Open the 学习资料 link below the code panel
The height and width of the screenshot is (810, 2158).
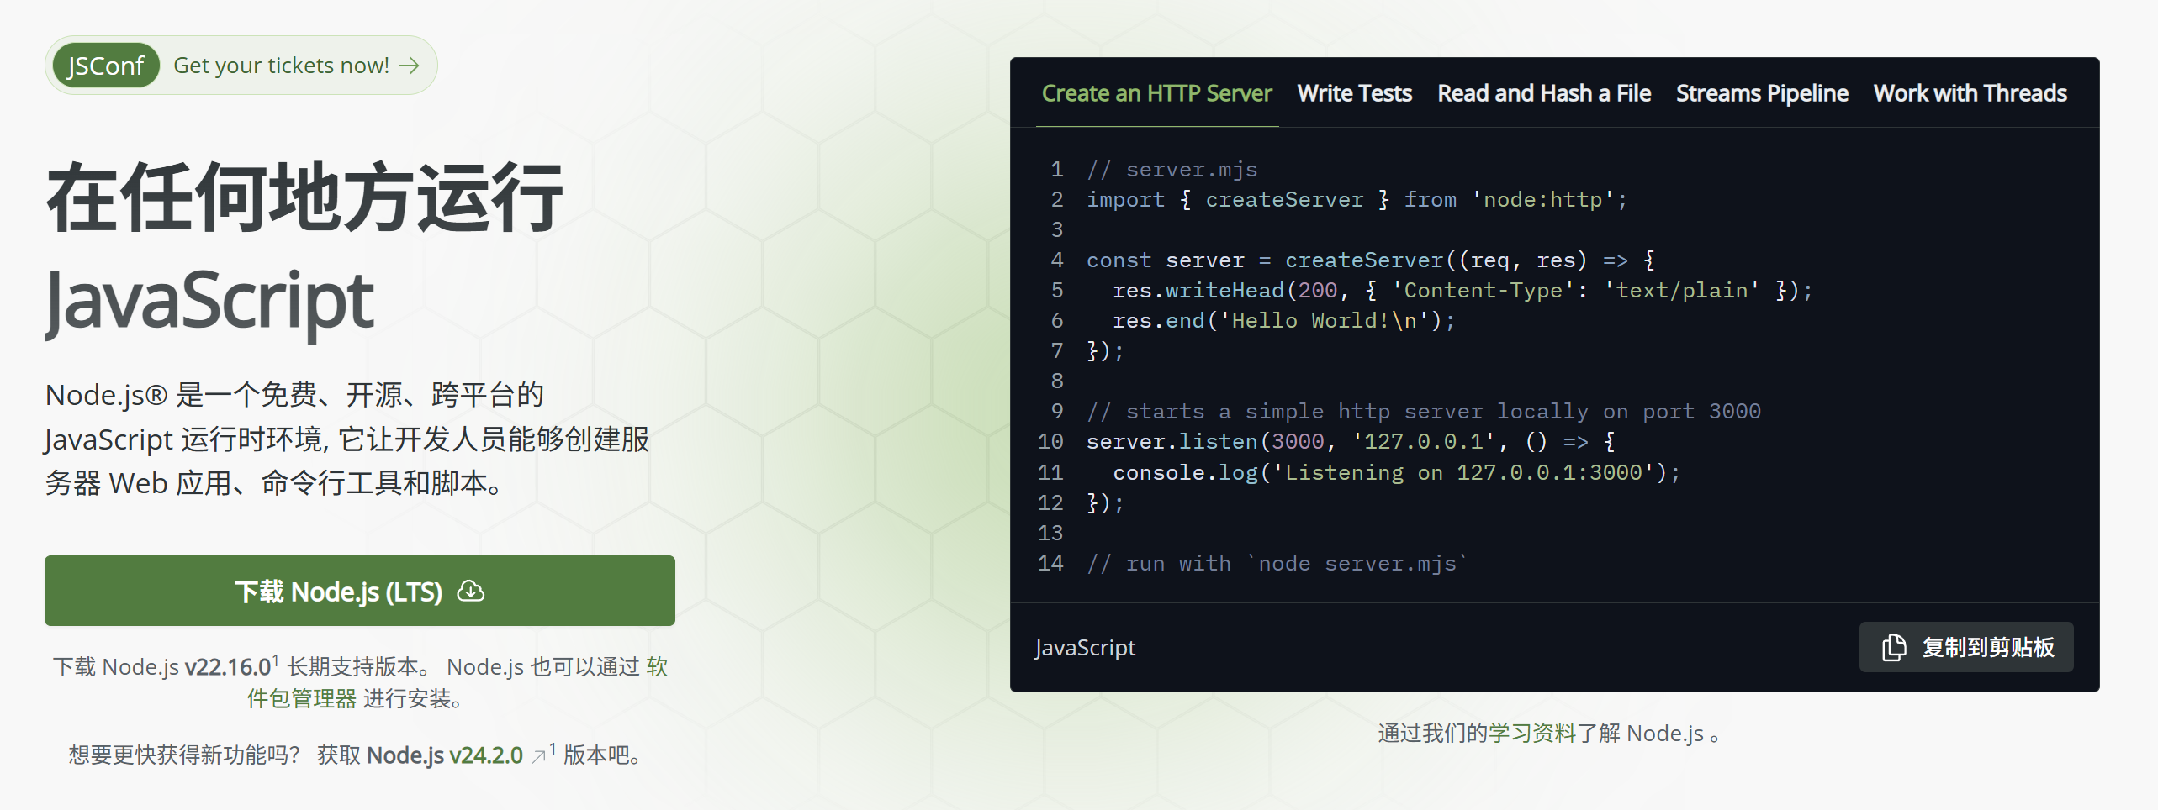(x=1531, y=734)
